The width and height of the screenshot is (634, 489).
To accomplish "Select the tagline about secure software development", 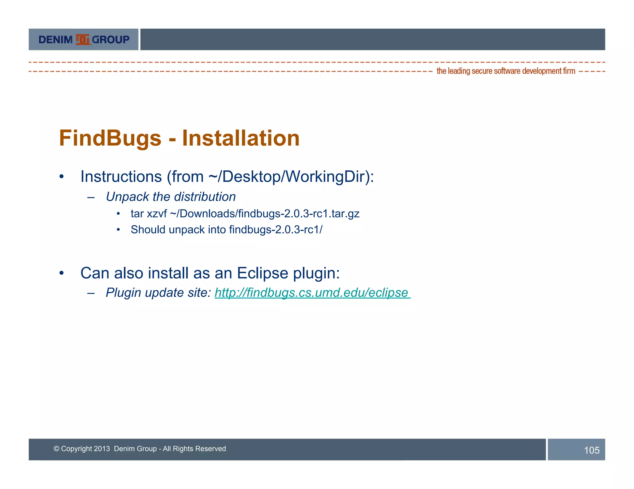I will tap(506, 71).
